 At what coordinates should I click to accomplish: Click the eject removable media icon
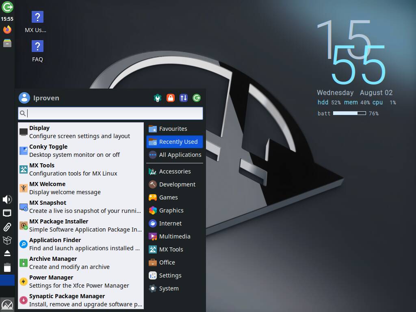[7, 253]
